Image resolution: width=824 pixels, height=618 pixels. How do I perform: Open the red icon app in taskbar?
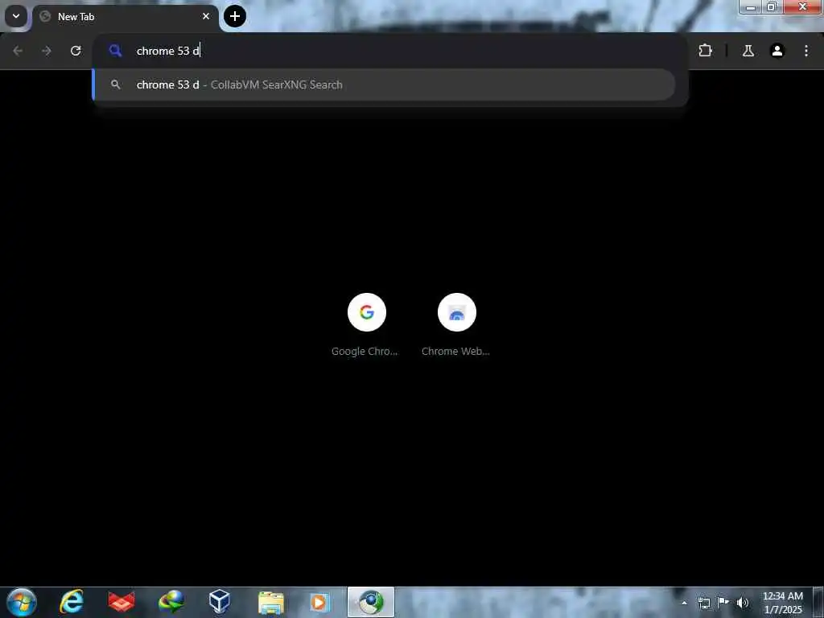(122, 602)
